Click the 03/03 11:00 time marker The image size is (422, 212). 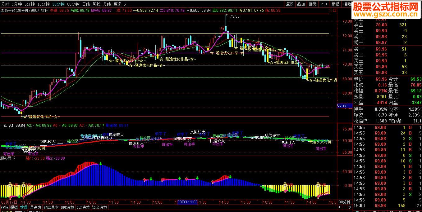[x=188, y=202]
